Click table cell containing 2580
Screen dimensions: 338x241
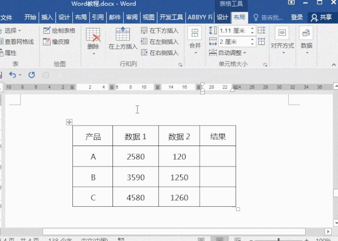(x=136, y=156)
